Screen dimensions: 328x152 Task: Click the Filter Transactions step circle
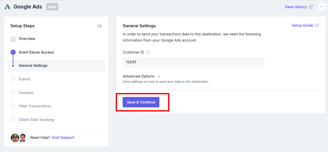point(13,106)
